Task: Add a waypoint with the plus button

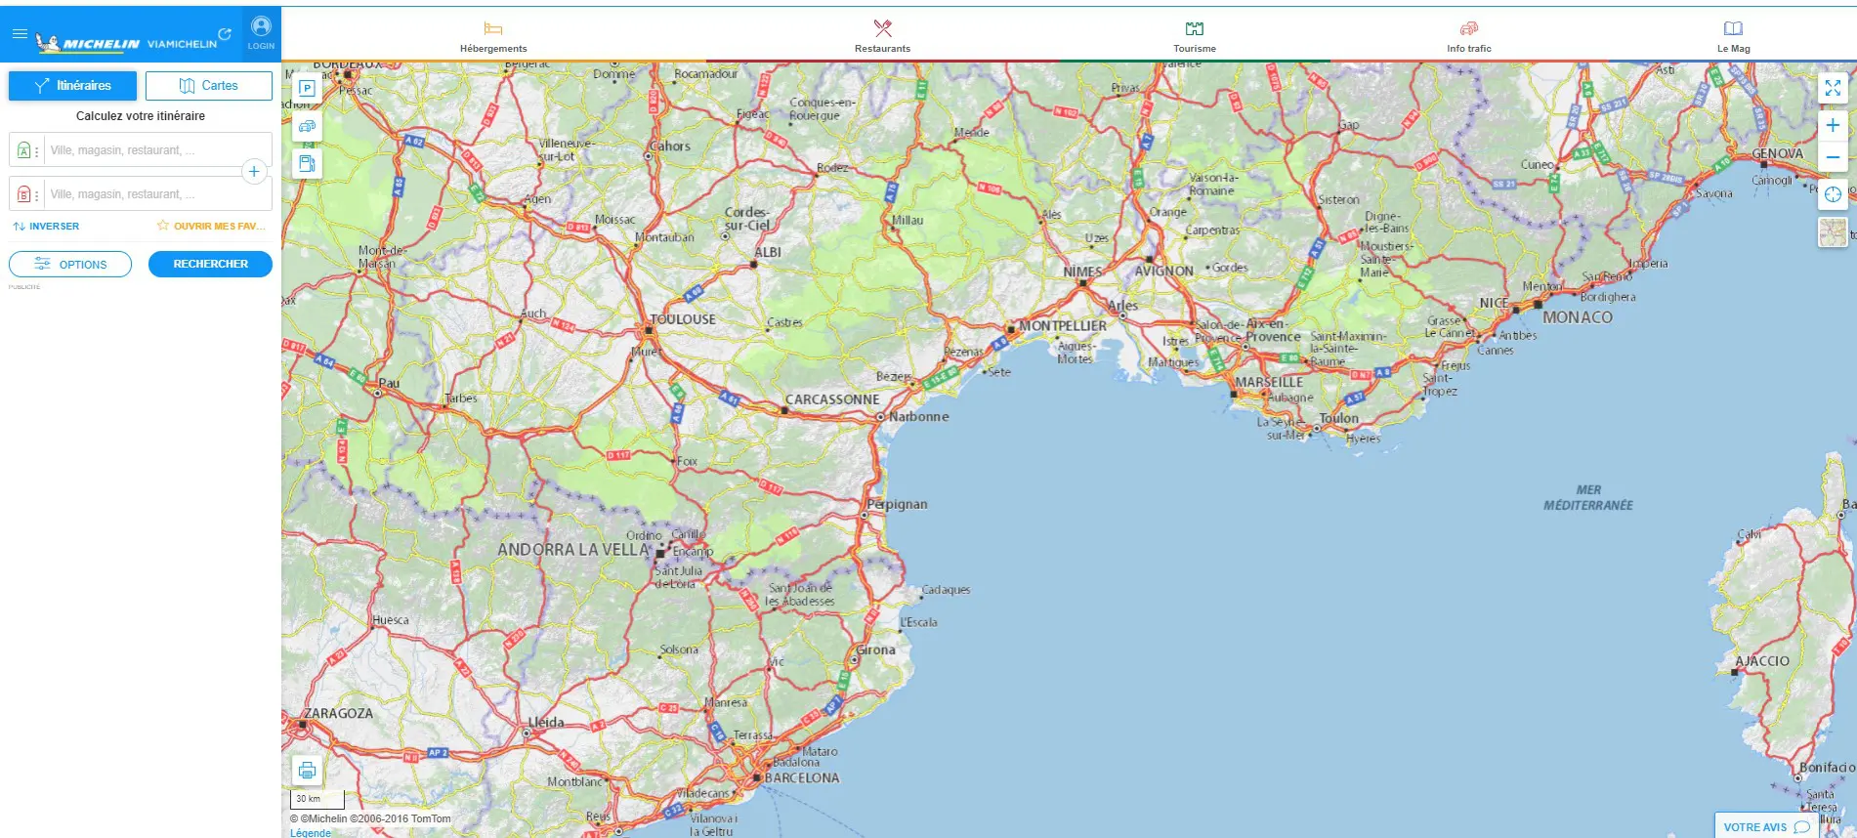Action: coord(254,172)
